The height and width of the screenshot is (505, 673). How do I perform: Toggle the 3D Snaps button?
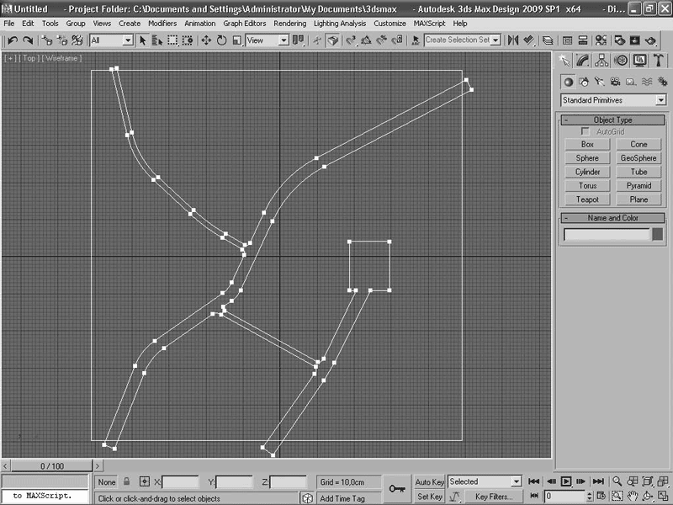pyautogui.click(x=351, y=40)
